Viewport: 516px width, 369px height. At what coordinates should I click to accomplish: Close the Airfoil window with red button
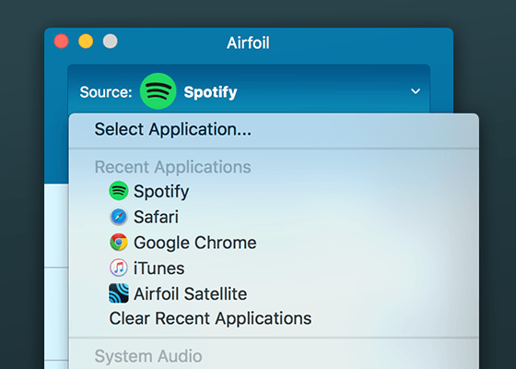62,42
